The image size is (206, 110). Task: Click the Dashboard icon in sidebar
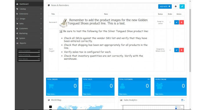click(17, 4)
